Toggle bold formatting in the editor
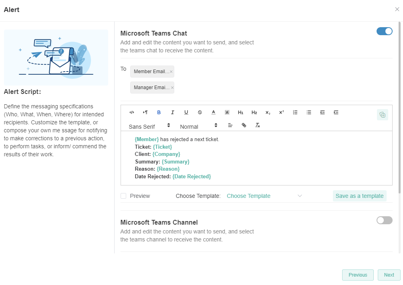 pos(159,113)
